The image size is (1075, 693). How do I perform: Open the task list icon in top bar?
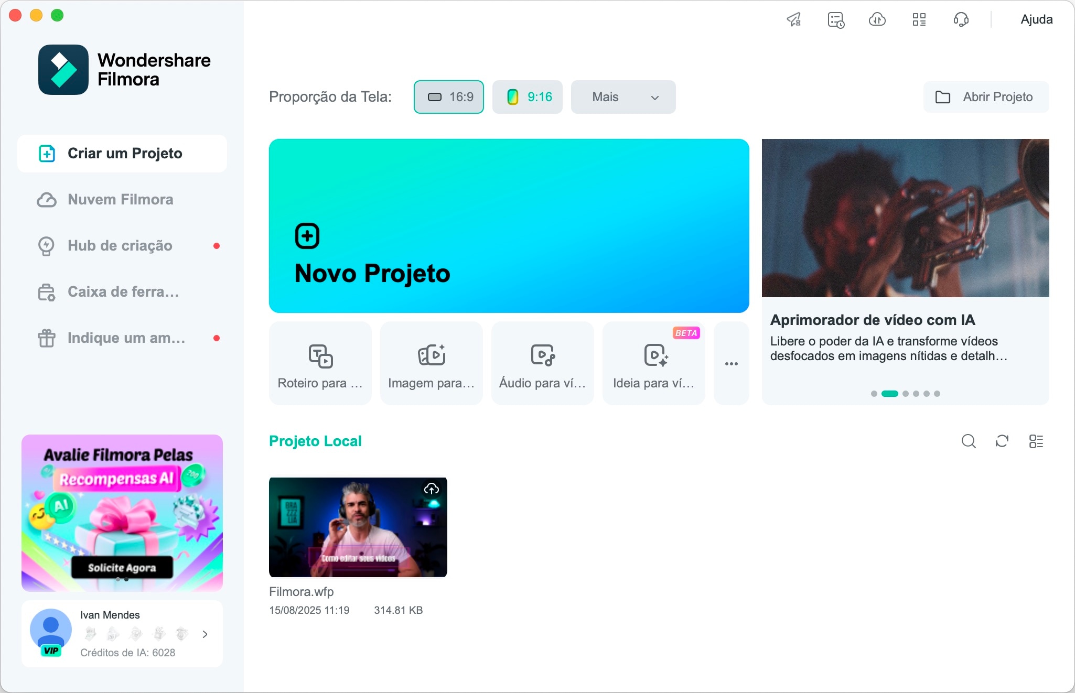(x=836, y=20)
